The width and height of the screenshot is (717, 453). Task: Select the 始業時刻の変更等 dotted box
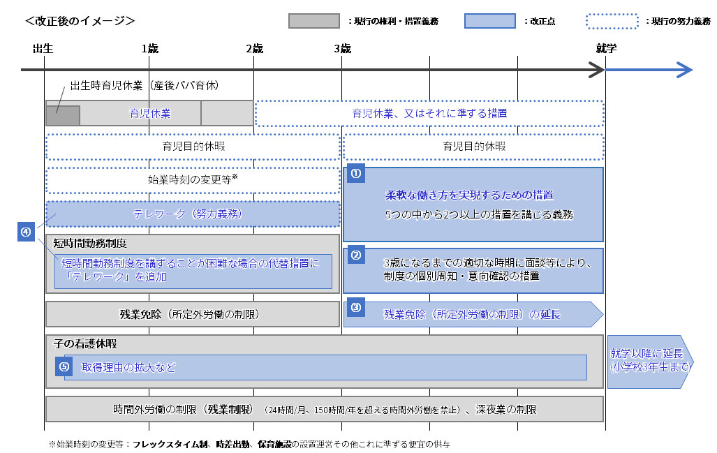(193, 180)
